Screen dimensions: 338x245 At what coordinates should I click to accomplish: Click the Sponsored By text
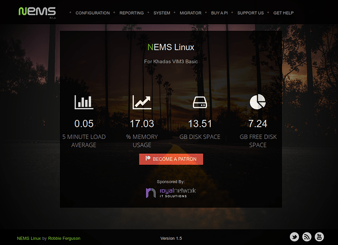171,182
